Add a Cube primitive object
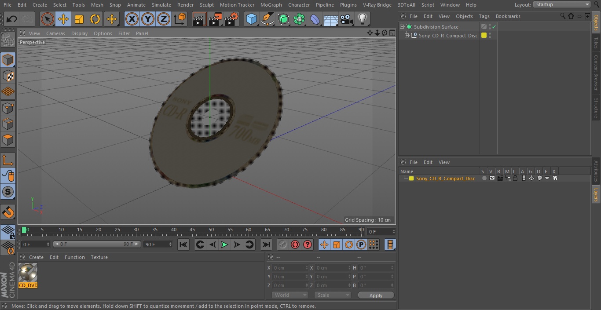 (251, 19)
